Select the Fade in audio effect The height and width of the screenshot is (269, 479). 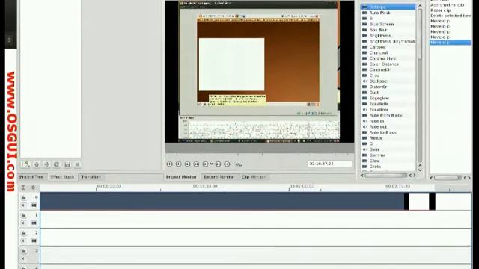tap(376, 121)
